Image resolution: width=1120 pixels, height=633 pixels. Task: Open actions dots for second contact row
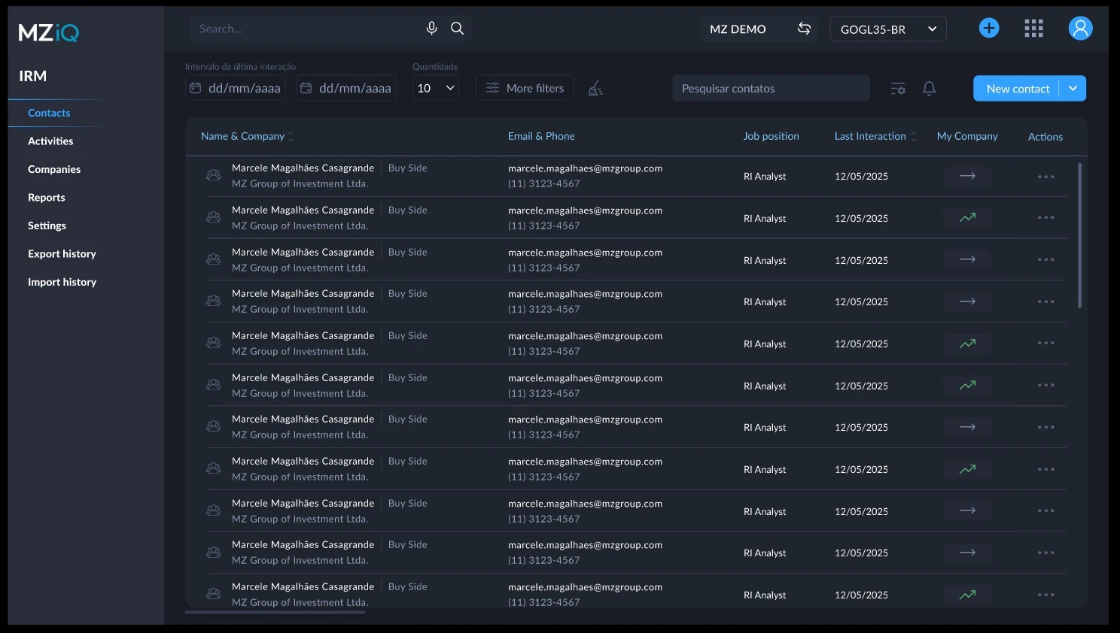coord(1046,218)
